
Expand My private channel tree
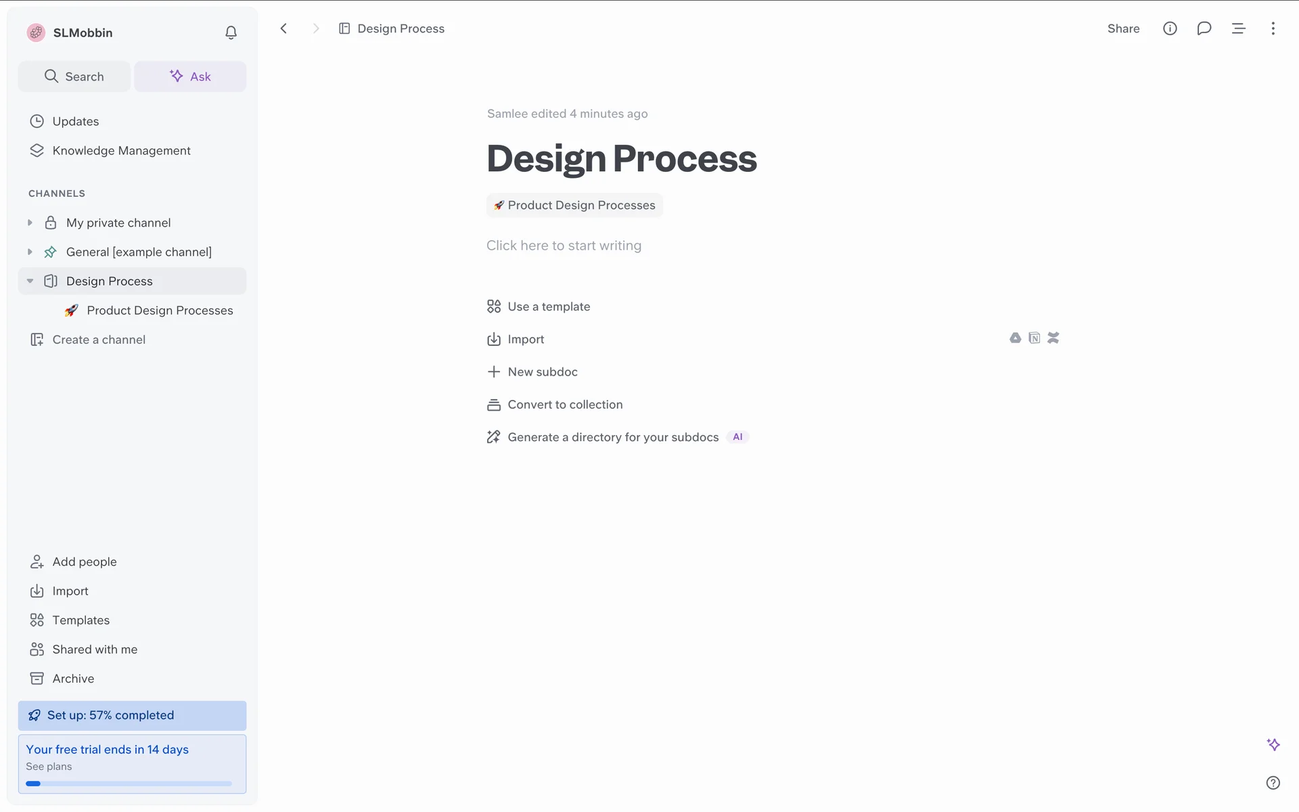pyautogui.click(x=30, y=223)
